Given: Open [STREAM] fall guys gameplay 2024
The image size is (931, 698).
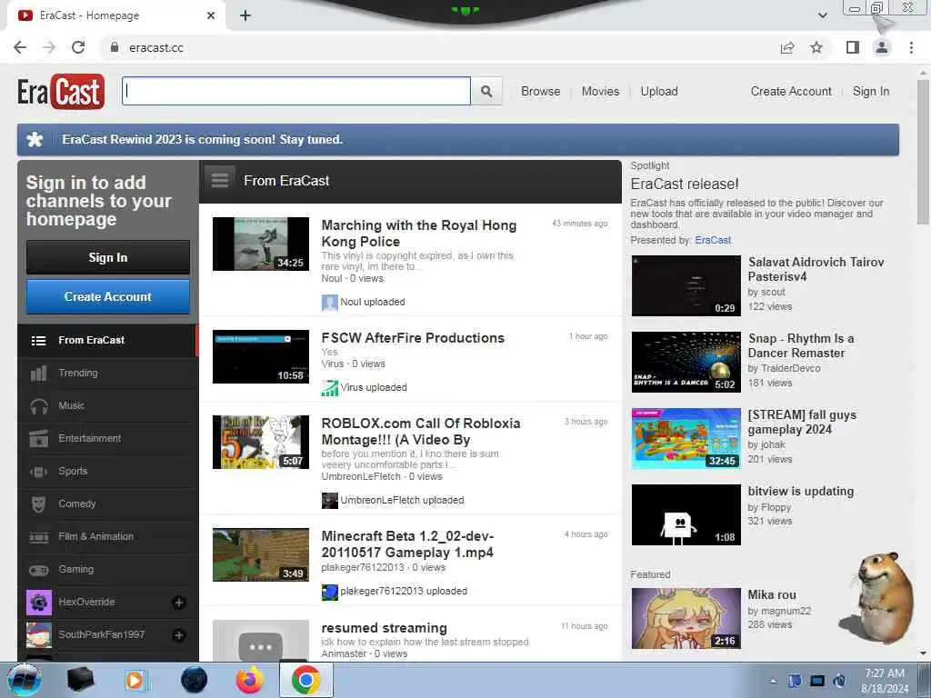Looking at the screenshot, I should 802,422.
